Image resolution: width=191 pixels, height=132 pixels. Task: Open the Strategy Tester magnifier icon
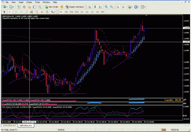(x=40, y=7)
